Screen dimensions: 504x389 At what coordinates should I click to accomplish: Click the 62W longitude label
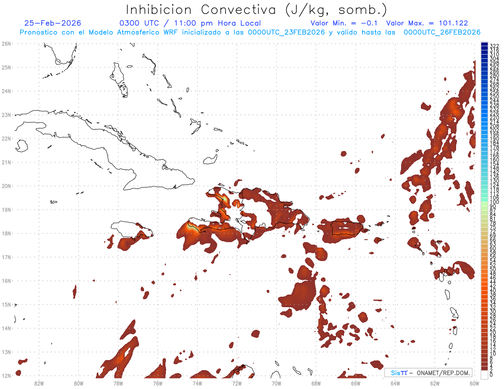click(435, 383)
